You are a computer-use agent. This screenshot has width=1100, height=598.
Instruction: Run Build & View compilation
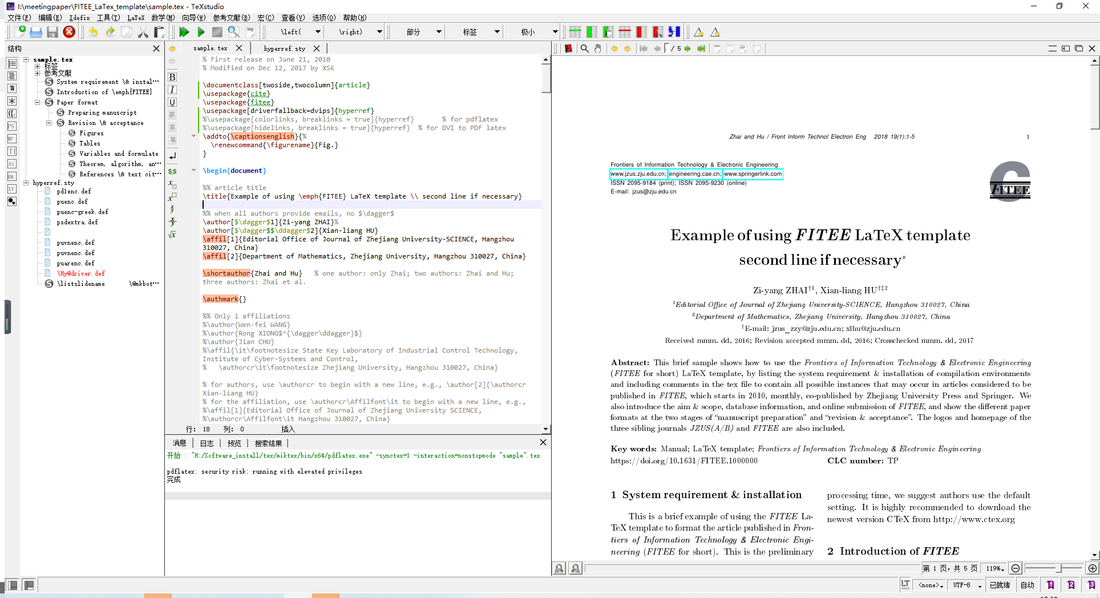point(184,32)
